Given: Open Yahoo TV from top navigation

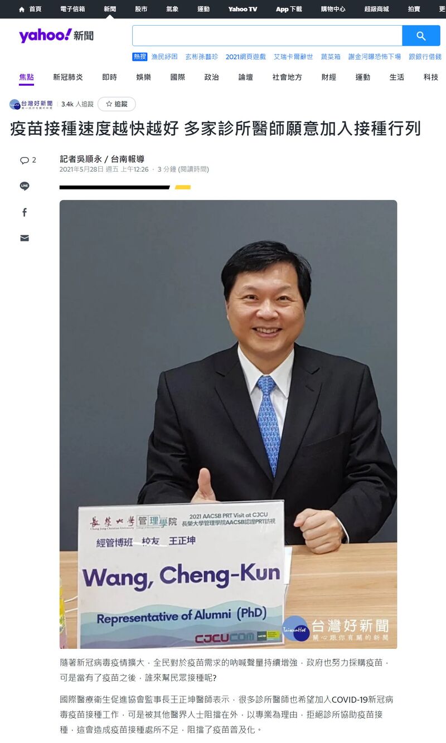Looking at the screenshot, I should pyautogui.click(x=243, y=9).
